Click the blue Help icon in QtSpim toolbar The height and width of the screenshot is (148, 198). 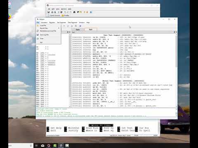click(x=80, y=26)
